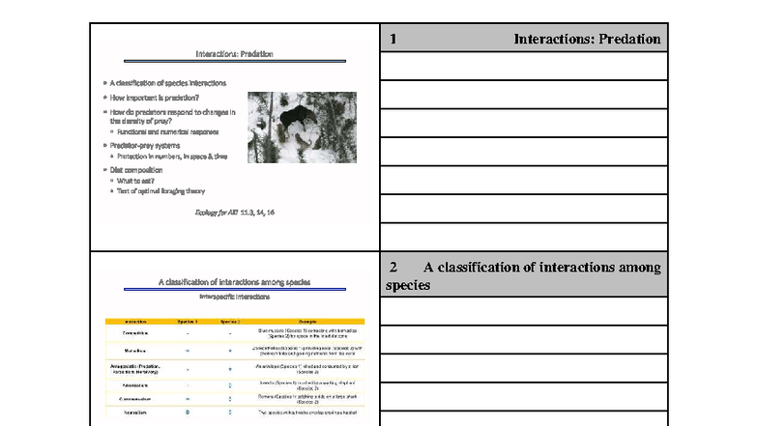The image size is (758, 426).
Task: Click the Competition row example text
Action: [x=307, y=333]
